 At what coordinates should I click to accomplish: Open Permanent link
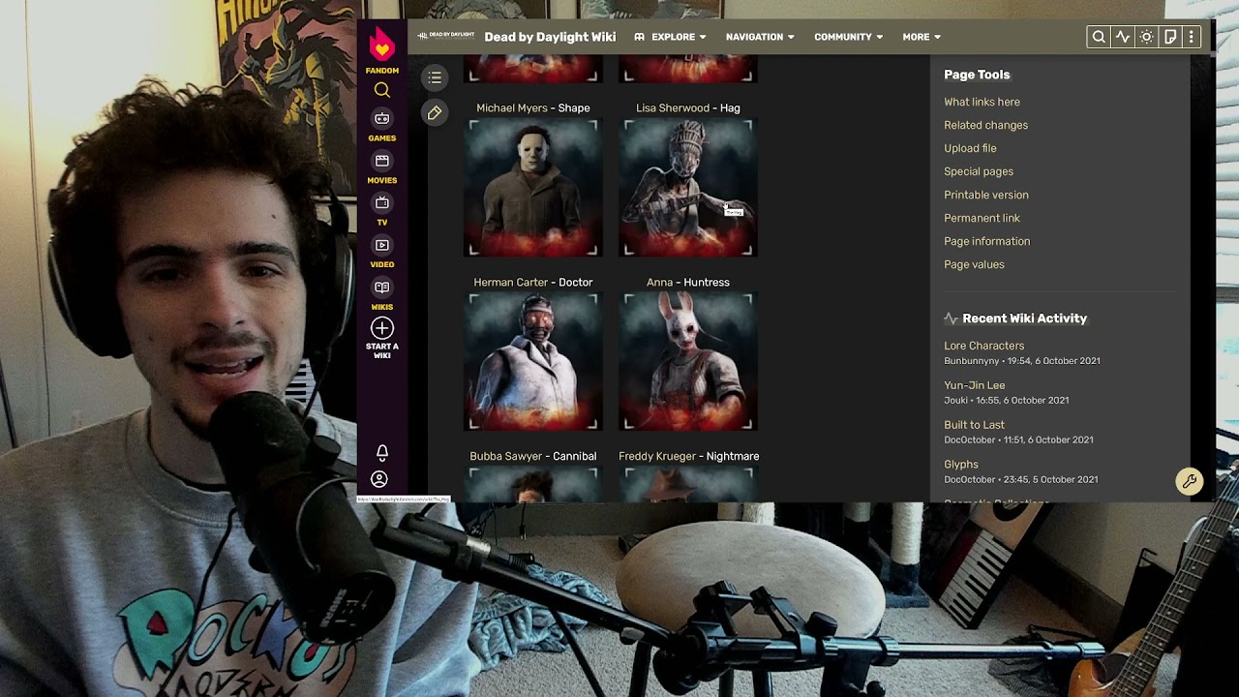(x=982, y=218)
